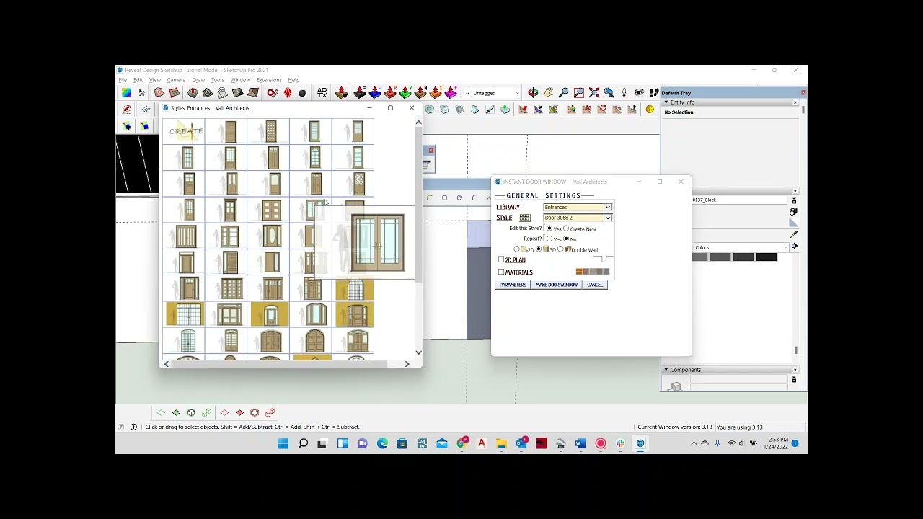Click the material swatches next to MATERIALS
923x519 pixels.
point(593,272)
